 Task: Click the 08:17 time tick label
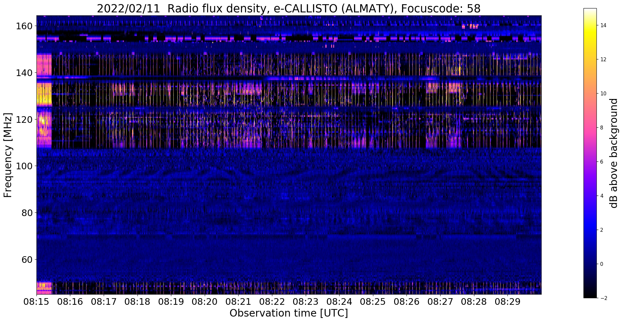pyautogui.click(x=104, y=302)
